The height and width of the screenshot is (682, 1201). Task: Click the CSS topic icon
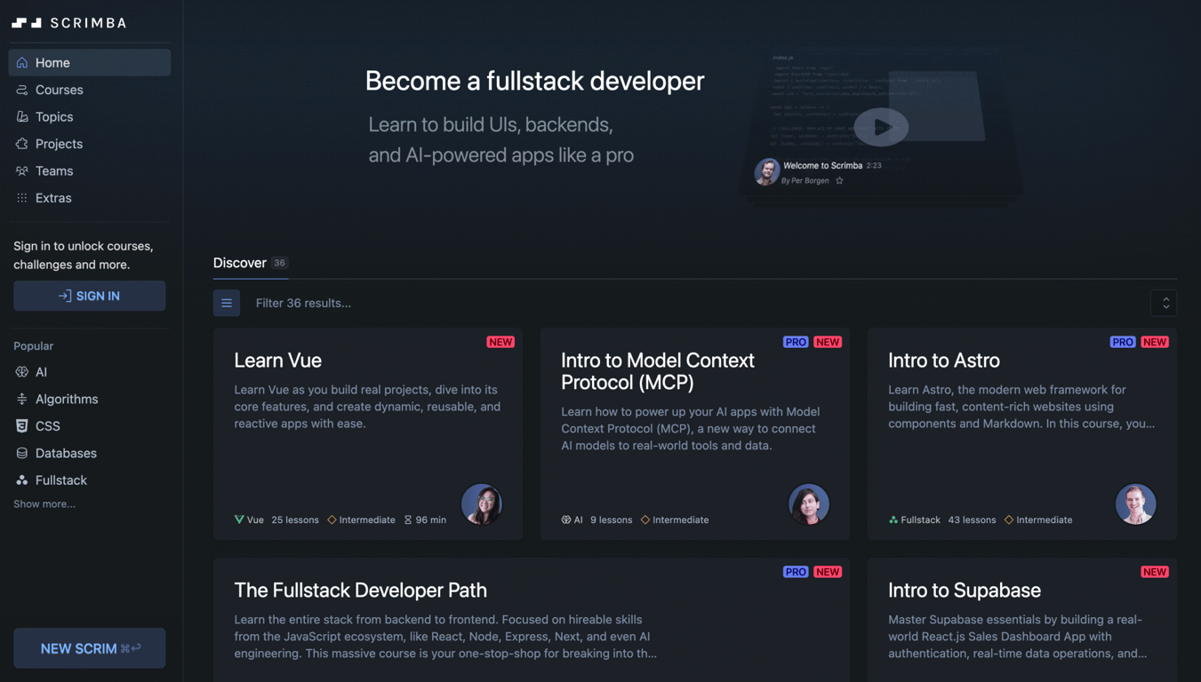[20, 425]
